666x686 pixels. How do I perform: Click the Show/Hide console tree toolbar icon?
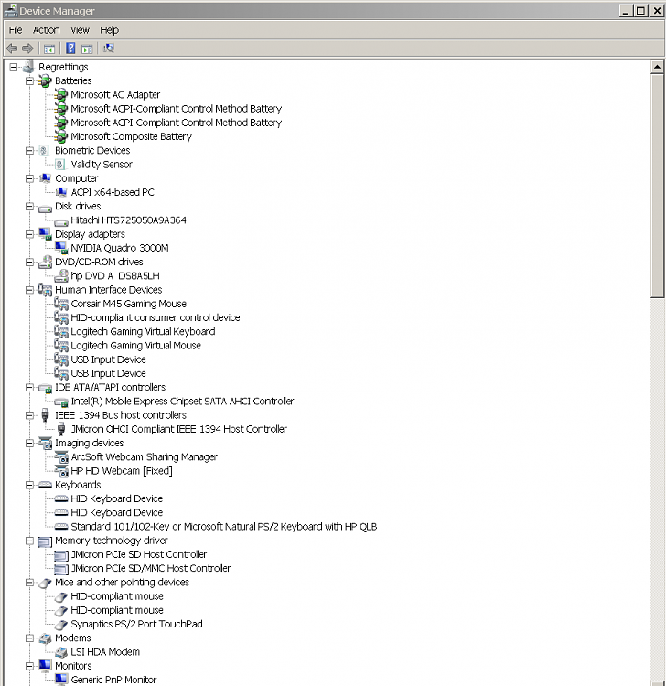tap(49, 48)
